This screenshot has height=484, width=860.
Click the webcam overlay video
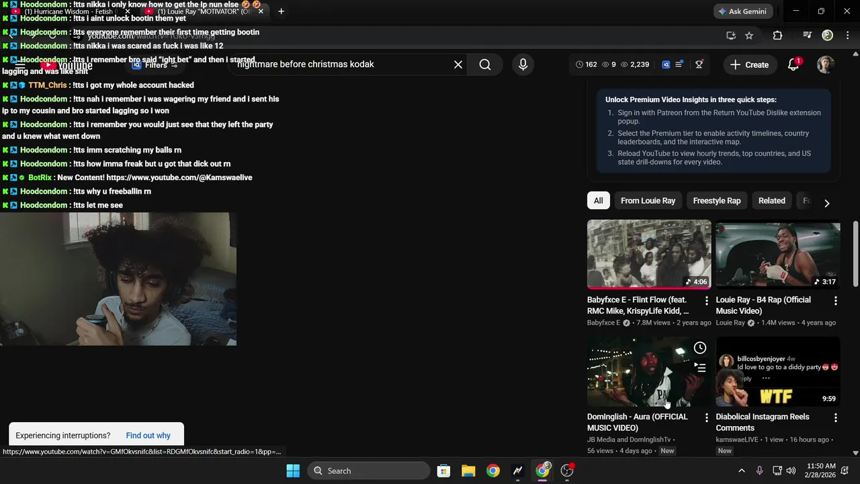click(x=118, y=279)
